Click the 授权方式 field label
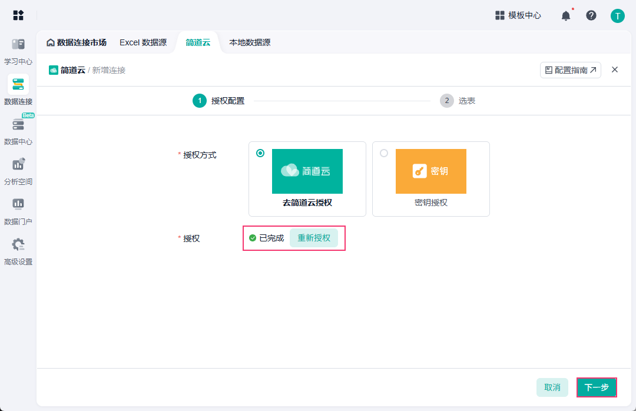Image resolution: width=636 pixels, height=411 pixels. (x=200, y=155)
